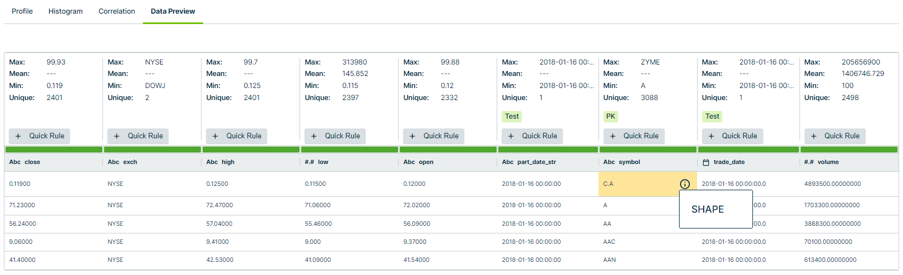Viewport: 903px width, 275px height.
Task: Add a Quick Rule for the volume column
Action: [835, 136]
